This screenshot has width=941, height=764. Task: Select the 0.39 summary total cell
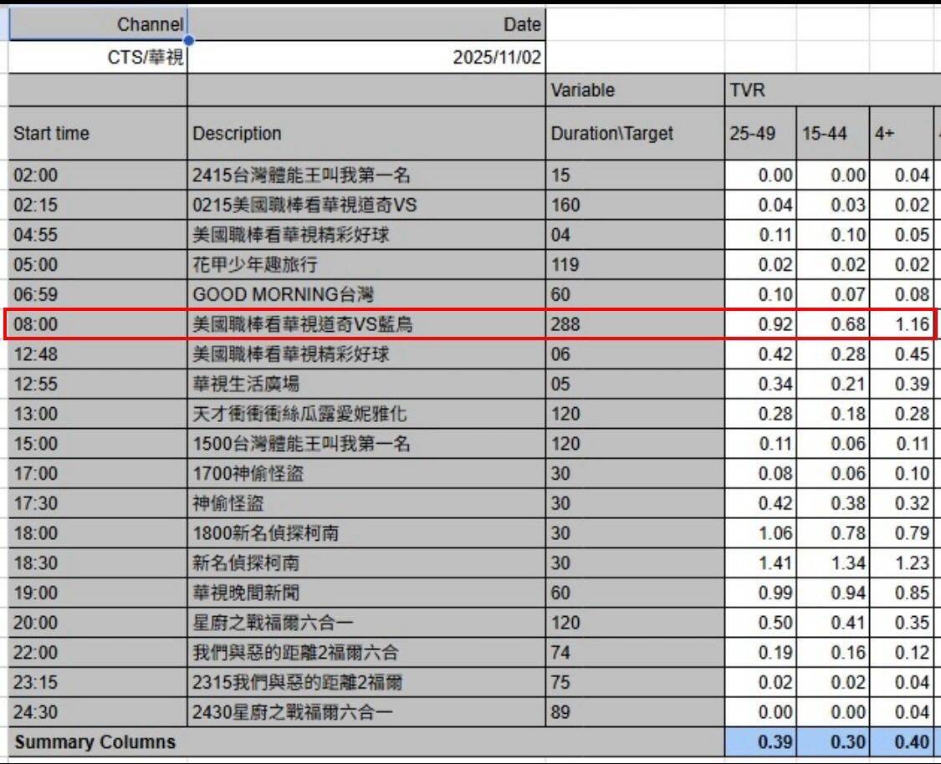click(x=759, y=742)
